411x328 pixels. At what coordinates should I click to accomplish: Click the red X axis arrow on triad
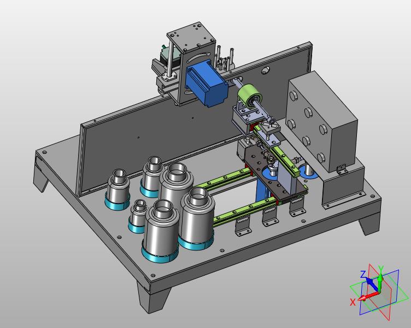pyautogui.click(x=368, y=296)
